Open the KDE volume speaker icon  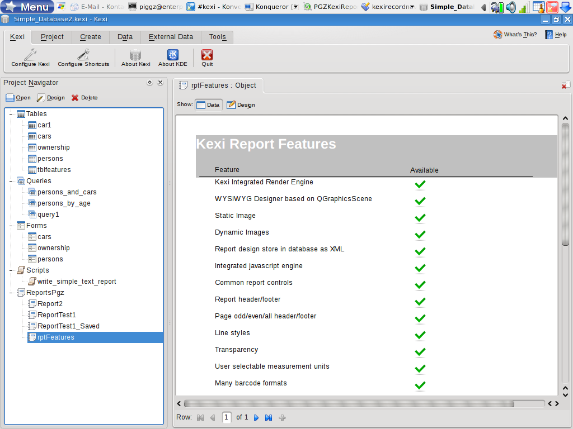(x=511, y=7)
